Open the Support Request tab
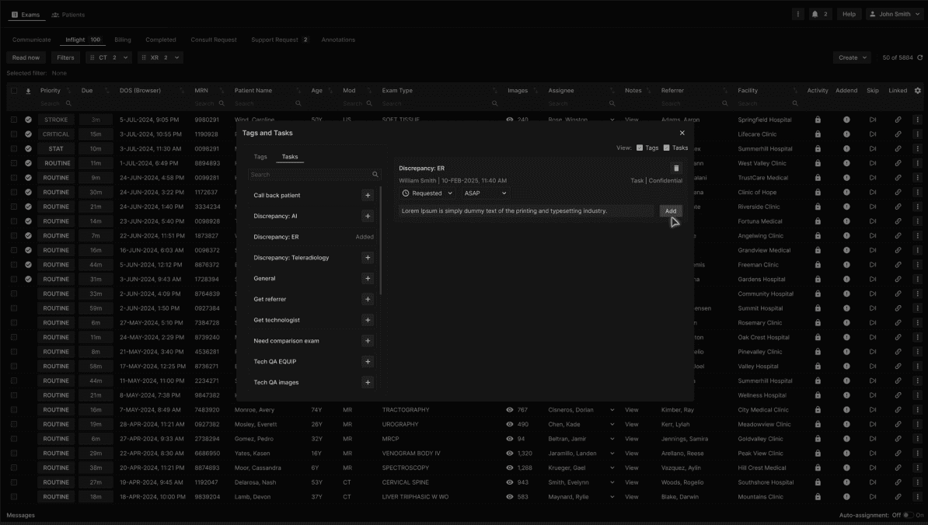Image resolution: width=928 pixels, height=525 pixels. (x=279, y=40)
